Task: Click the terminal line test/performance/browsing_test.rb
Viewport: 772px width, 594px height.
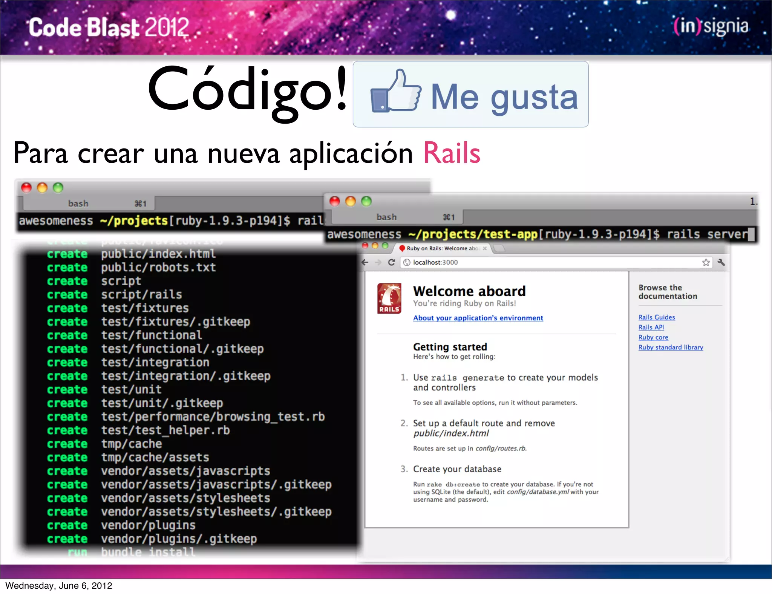Action: pyautogui.click(x=213, y=416)
